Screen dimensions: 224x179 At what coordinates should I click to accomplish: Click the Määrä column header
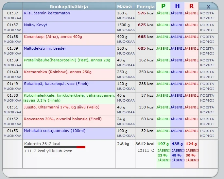(125, 7)
